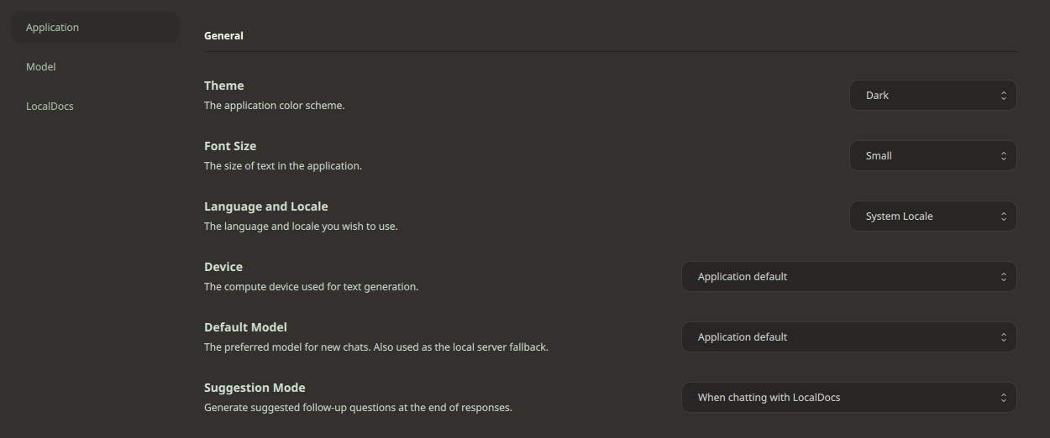Click the up-down arrow icon in Default Model selector
The height and width of the screenshot is (438, 1050).
(1003, 337)
